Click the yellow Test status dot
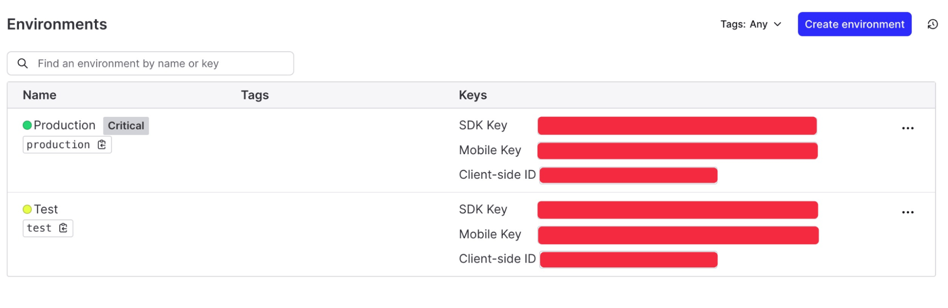This screenshot has width=948, height=308. pyautogui.click(x=28, y=209)
